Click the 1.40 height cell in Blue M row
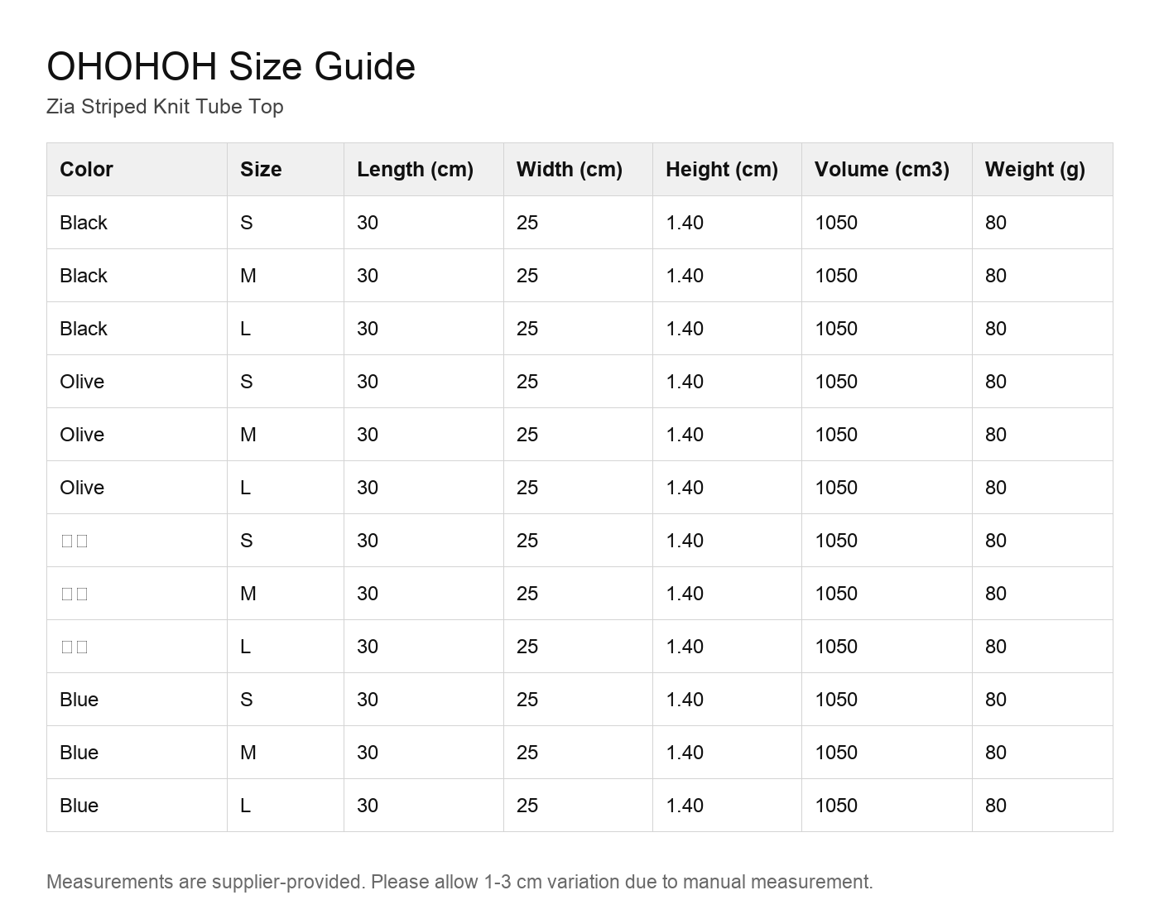 (x=727, y=753)
